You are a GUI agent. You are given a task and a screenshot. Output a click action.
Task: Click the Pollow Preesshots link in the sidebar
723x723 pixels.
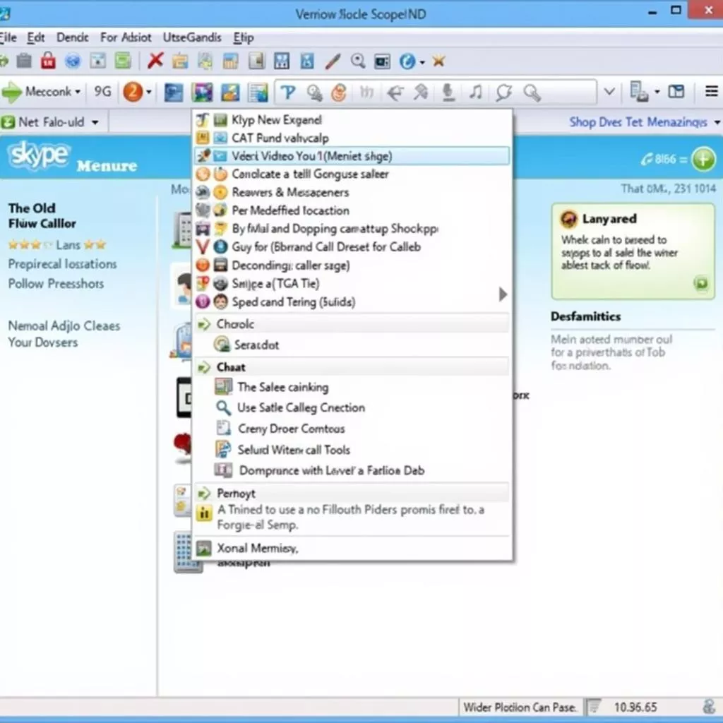click(x=56, y=284)
